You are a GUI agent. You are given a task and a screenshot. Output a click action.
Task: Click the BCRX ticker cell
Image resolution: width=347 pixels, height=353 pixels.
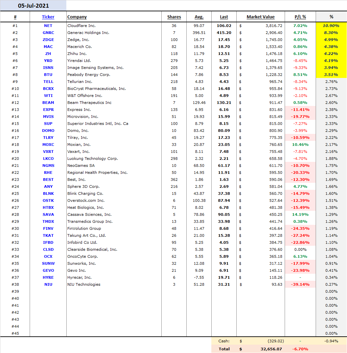tap(48, 89)
